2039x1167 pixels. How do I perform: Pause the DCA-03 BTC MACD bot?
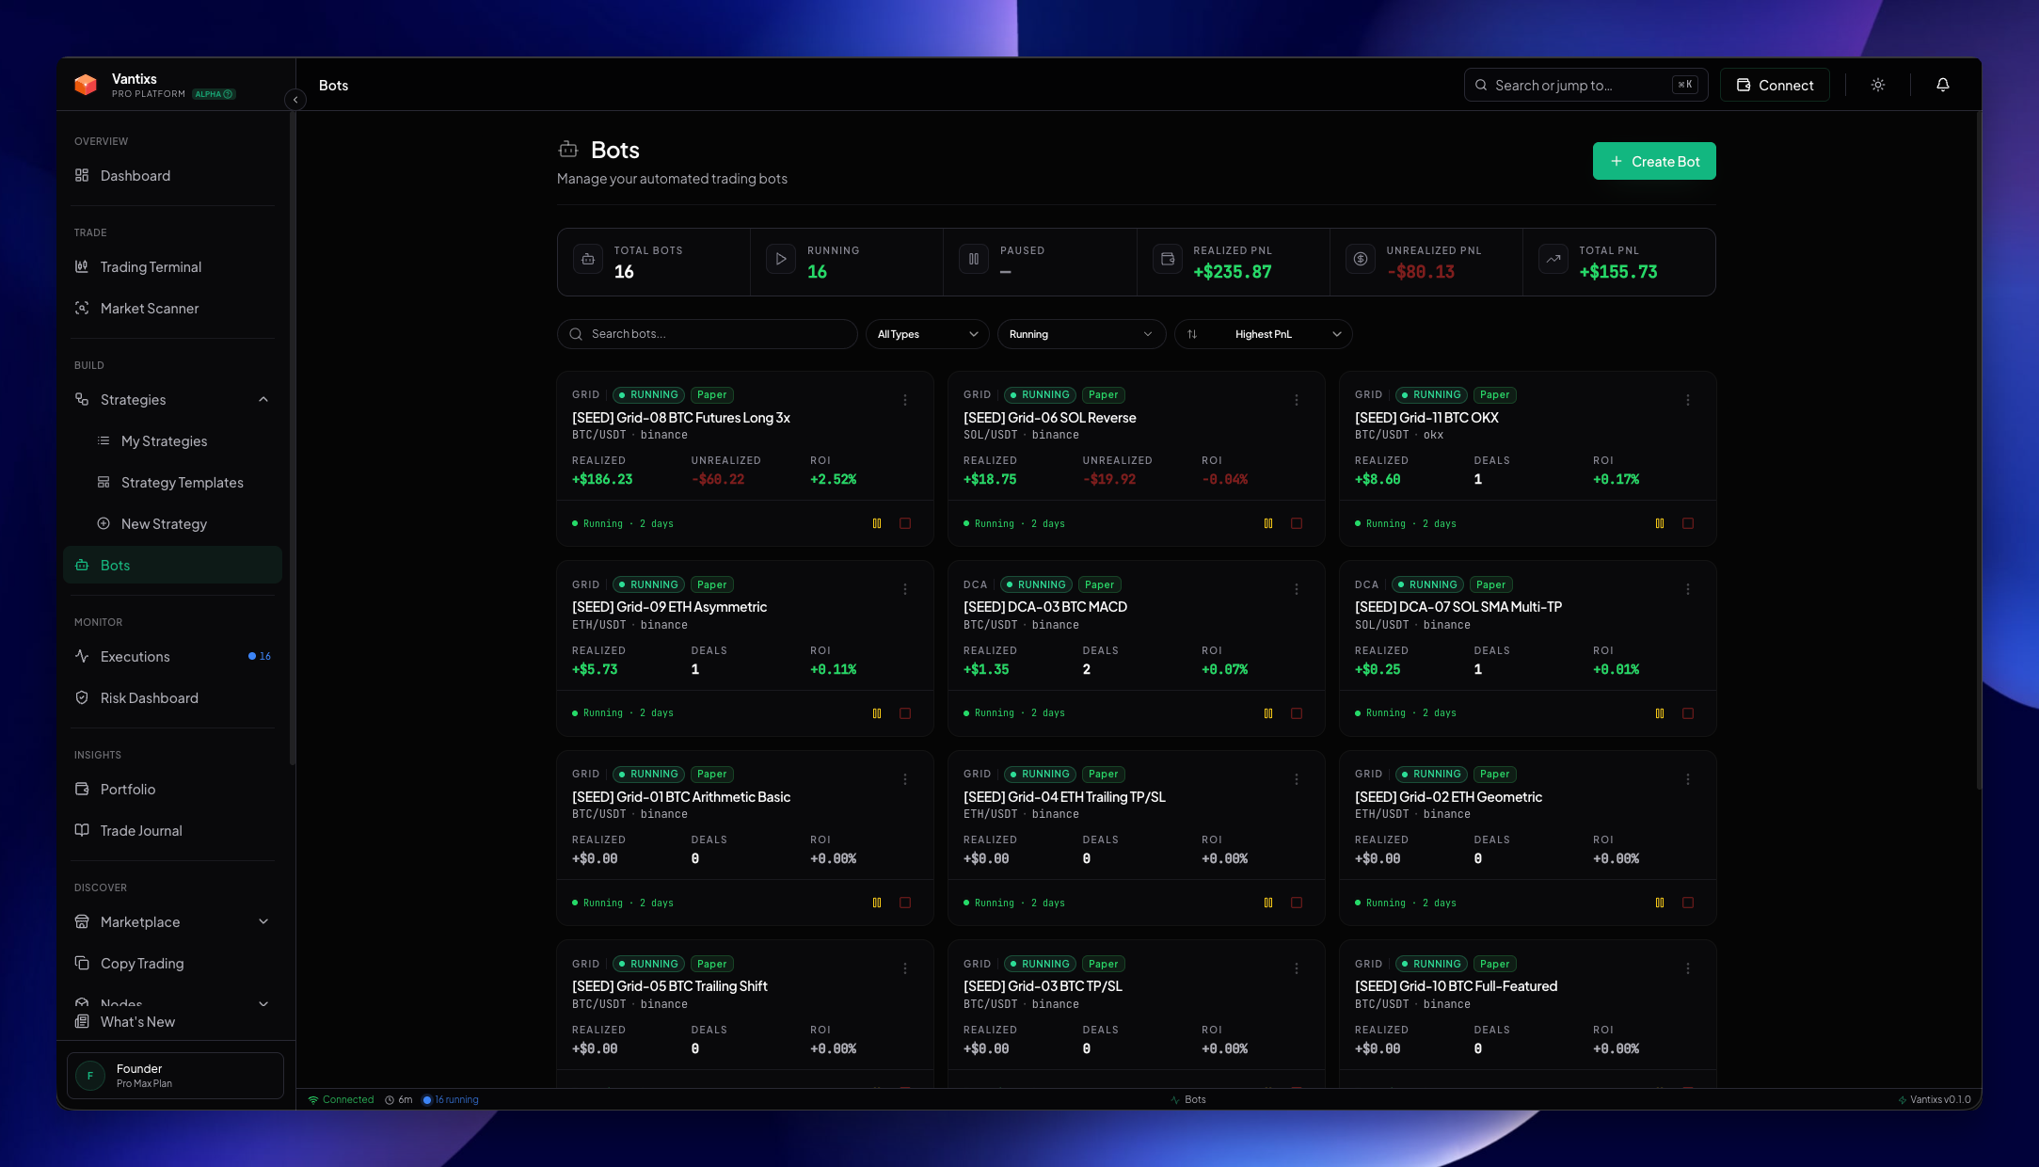coord(1268,713)
